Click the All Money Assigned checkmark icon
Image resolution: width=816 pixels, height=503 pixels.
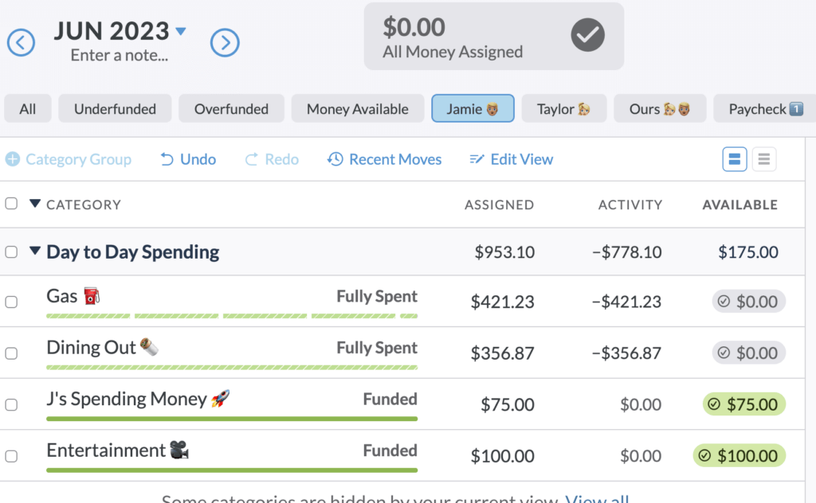588,35
